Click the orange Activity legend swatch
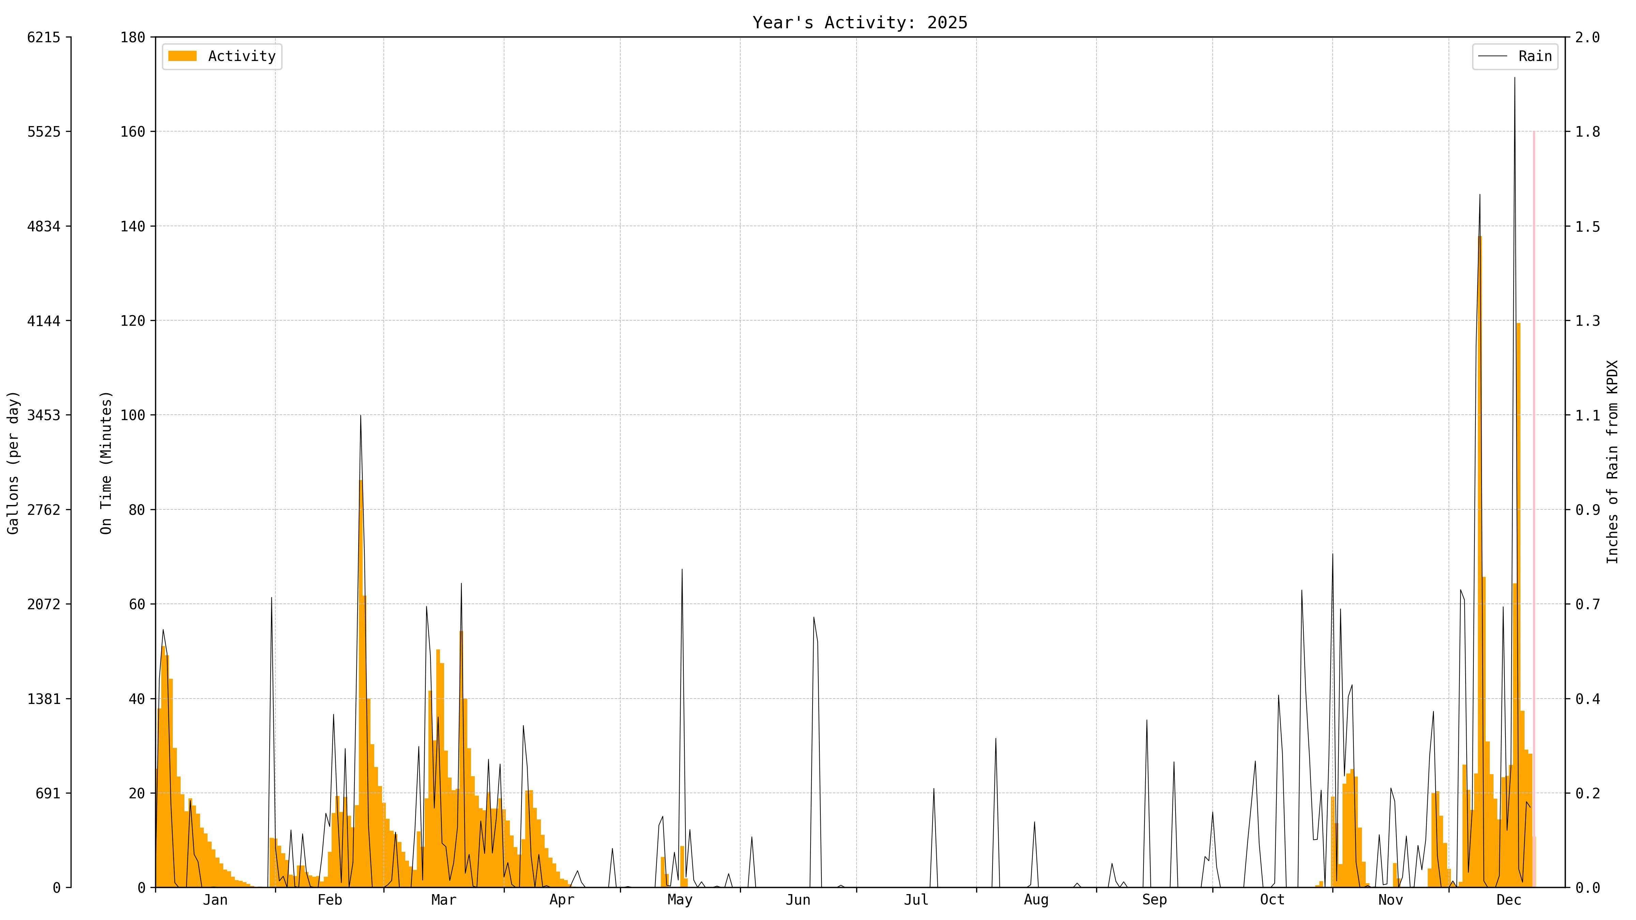This screenshot has height=920, width=1636. (182, 57)
